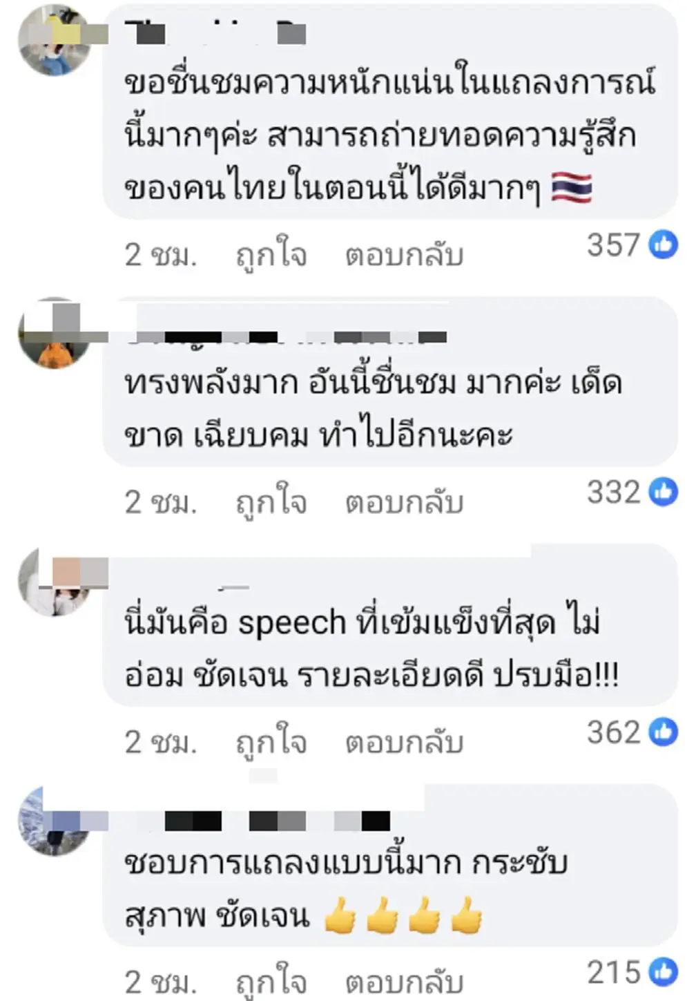Open second commenter's orange avatar
This screenshot has width=696, height=1001.
click(x=54, y=333)
